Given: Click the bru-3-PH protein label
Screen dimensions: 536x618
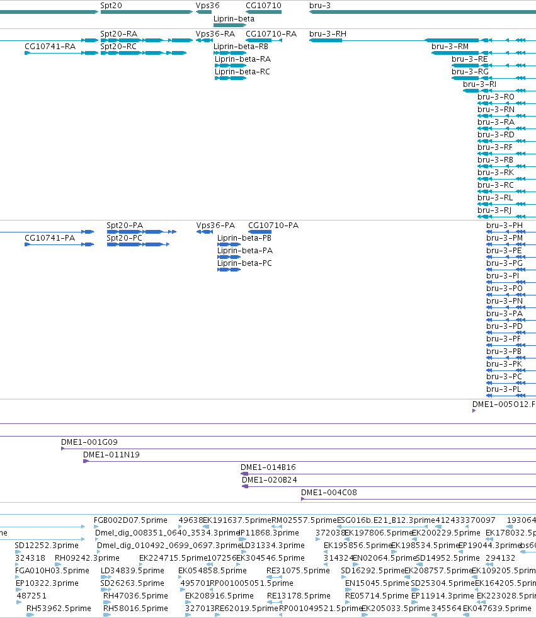Looking at the screenshot, I should pyautogui.click(x=505, y=226).
